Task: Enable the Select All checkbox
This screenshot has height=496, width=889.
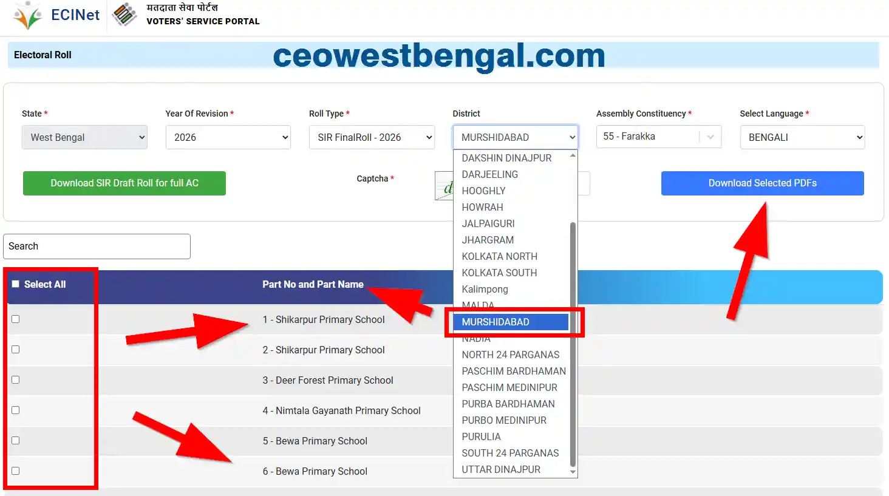Action: coord(15,284)
